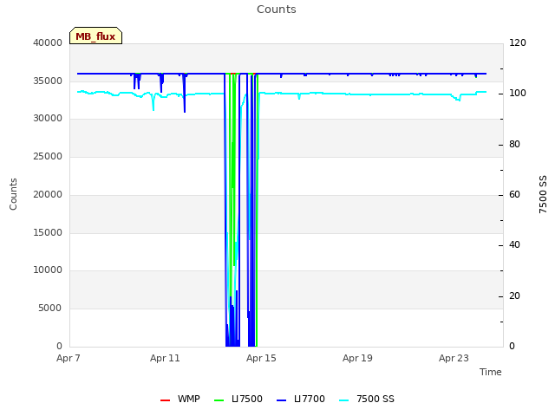Click the 15000 left axis tick label
555x416 pixels.
48,233
